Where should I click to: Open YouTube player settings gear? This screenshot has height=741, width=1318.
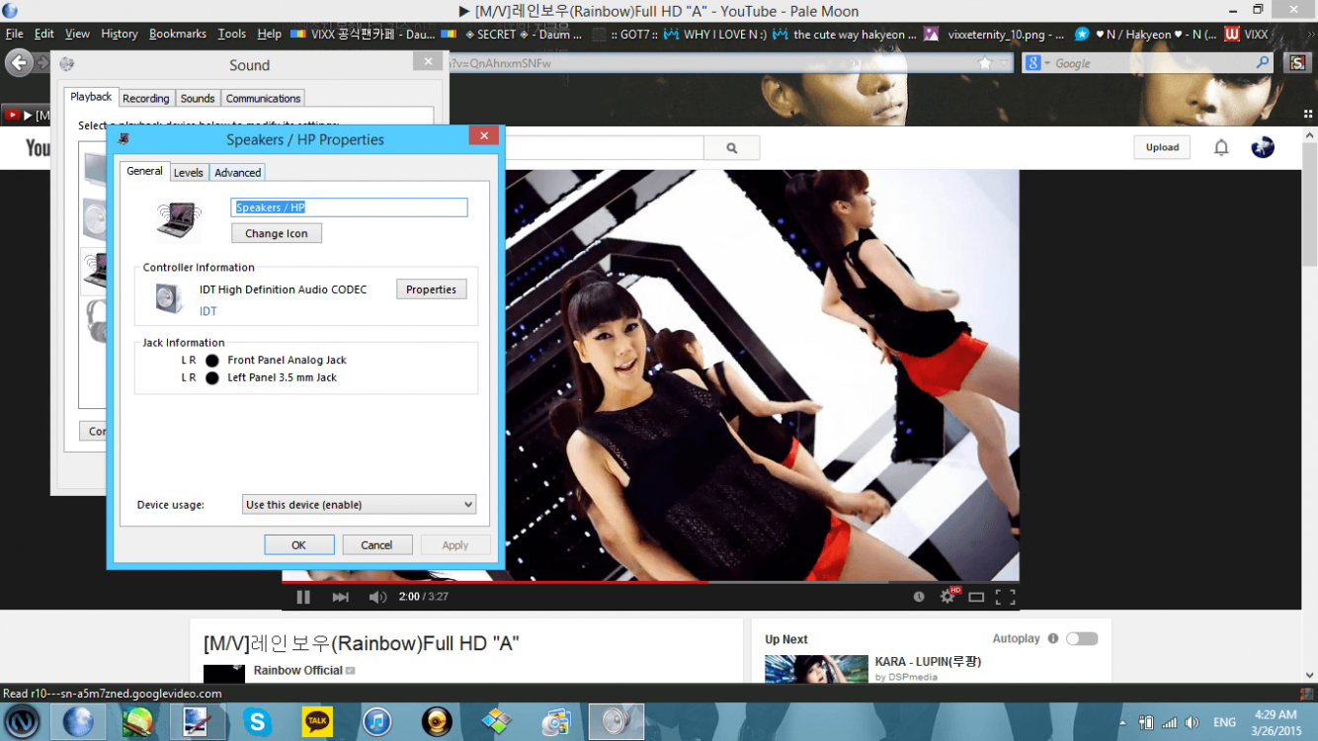click(x=947, y=596)
